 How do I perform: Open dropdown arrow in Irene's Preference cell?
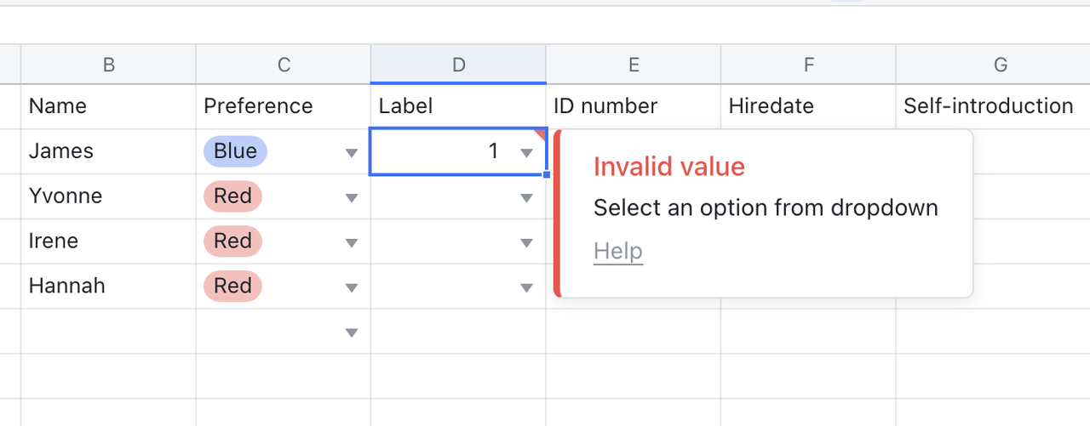pos(351,243)
